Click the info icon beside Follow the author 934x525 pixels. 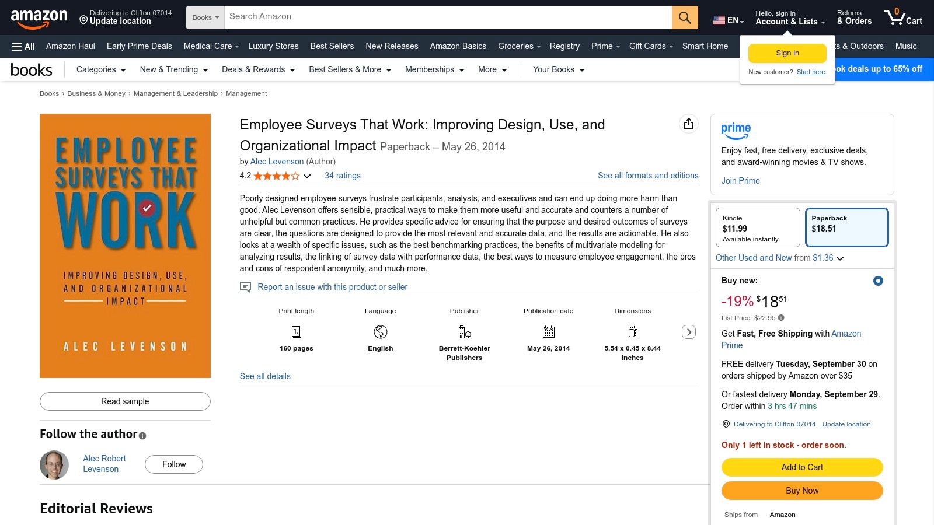(x=142, y=435)
